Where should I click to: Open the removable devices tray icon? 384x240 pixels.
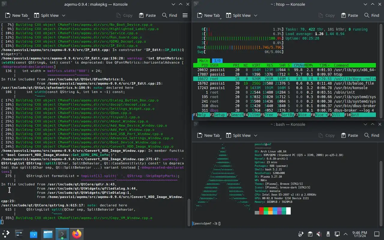click(328, 234)
